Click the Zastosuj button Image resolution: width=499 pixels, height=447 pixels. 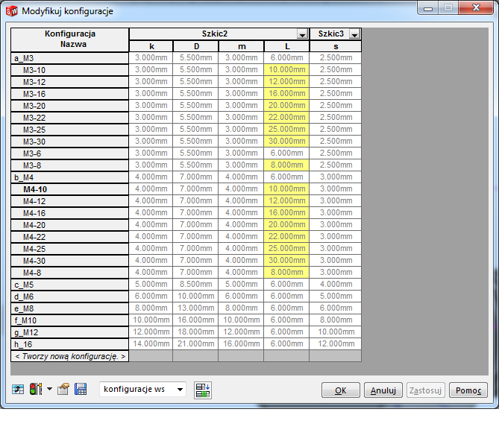click(x=425, y=390)
